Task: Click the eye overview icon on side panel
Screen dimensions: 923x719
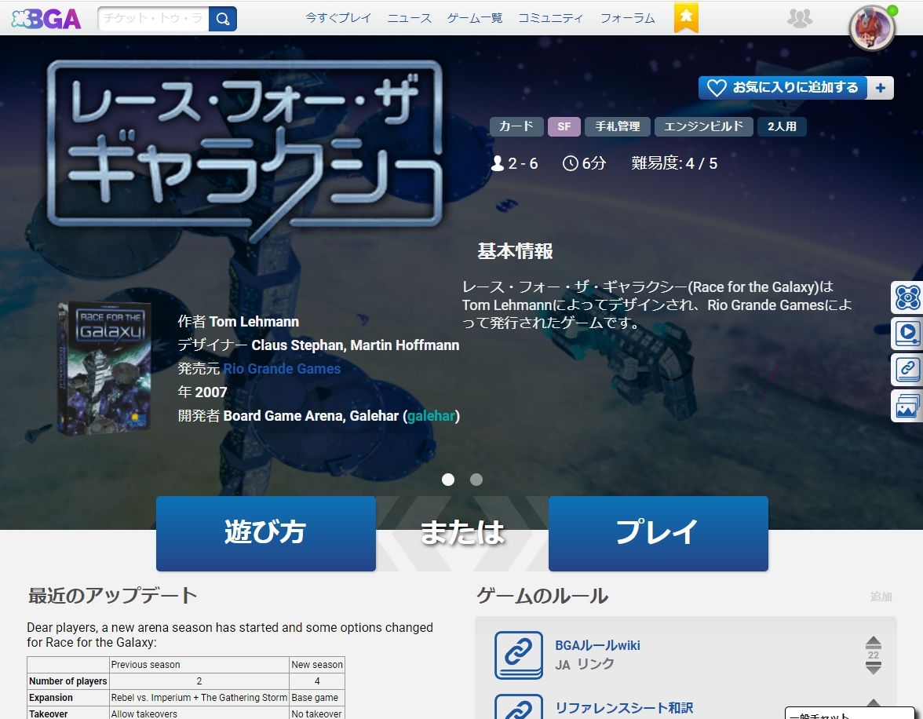Action: coord(907,298)
